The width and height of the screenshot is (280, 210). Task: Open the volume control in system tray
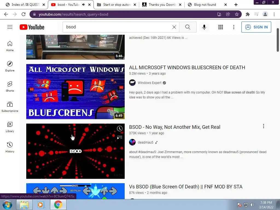pos(252,205)
